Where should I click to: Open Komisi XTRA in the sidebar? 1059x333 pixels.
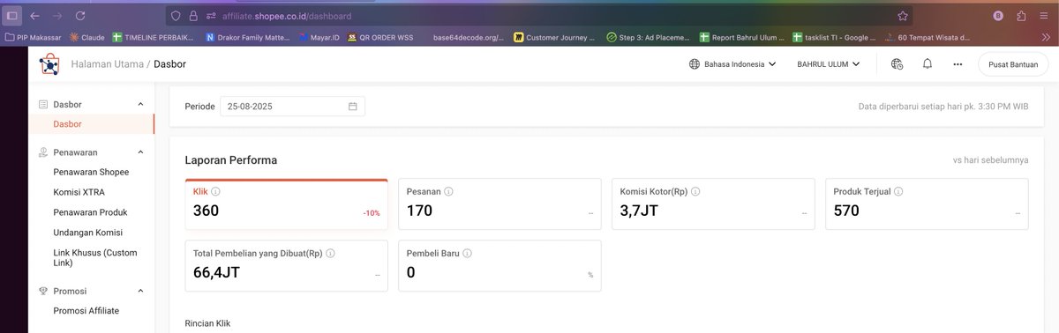coord(79,192)
